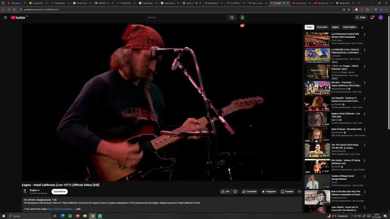Image resolution: width=390 pixels, height=219 pixels.
Task: Open the taskbar clock and date
Action: coord(377,216)
